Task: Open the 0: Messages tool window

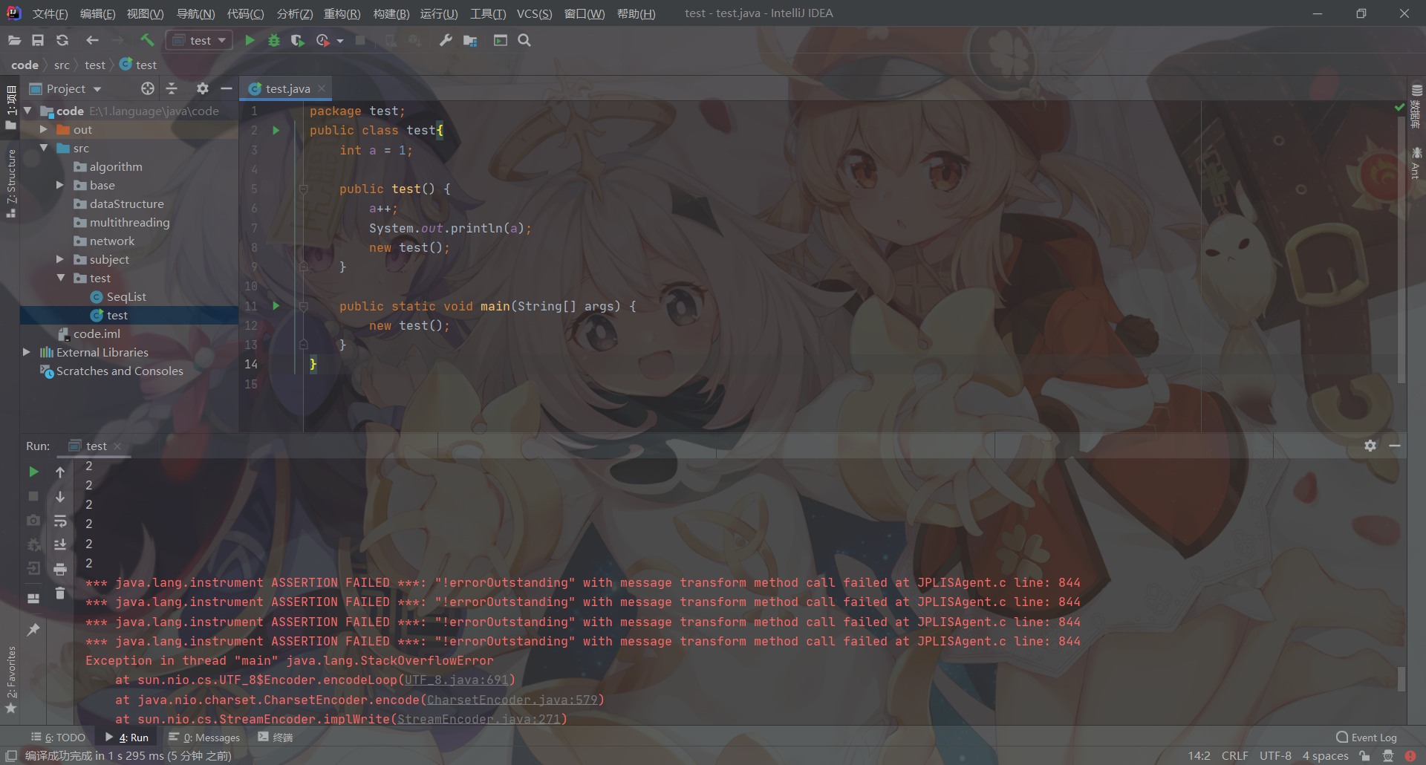Action: tap(204, 738)
